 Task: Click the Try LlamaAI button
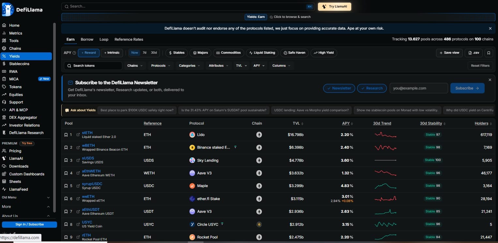click(x=335, y=7)
